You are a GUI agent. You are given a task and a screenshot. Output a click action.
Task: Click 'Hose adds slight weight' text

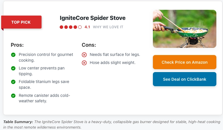(x=113, y=63)
